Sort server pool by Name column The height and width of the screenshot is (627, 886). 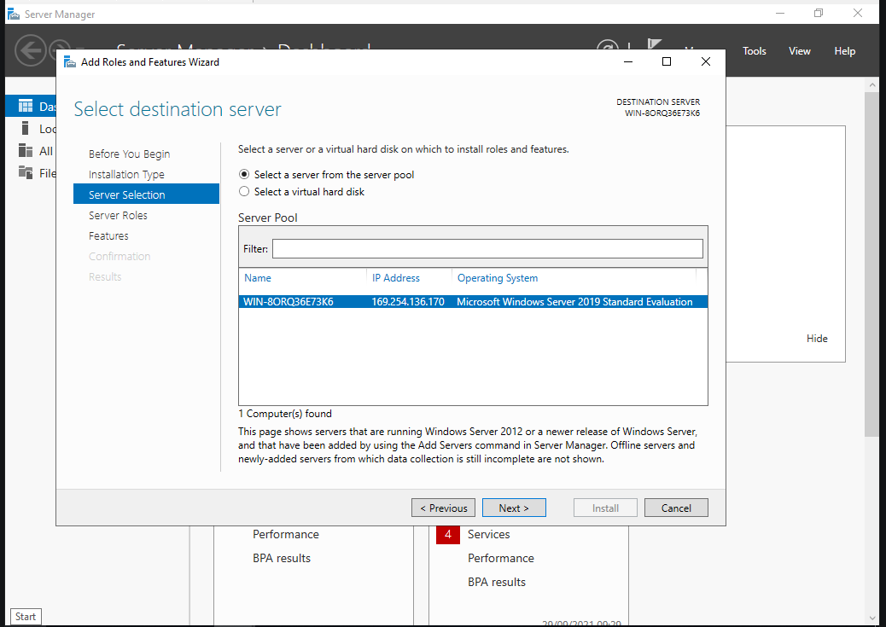[x=258, y=278]
